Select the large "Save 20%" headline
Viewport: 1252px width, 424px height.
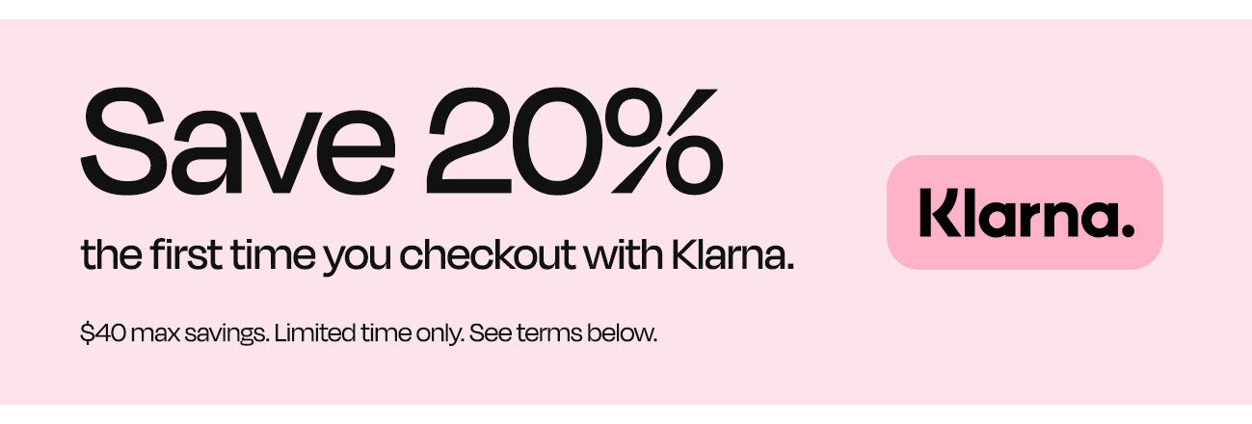click(401, 140)
